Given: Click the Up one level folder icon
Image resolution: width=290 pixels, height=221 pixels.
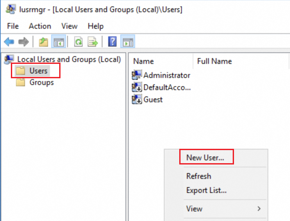Looking at the screenshot, I should tap(44, 42).
